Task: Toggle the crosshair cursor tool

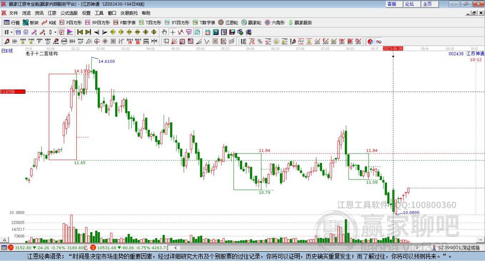Action: 172,32
